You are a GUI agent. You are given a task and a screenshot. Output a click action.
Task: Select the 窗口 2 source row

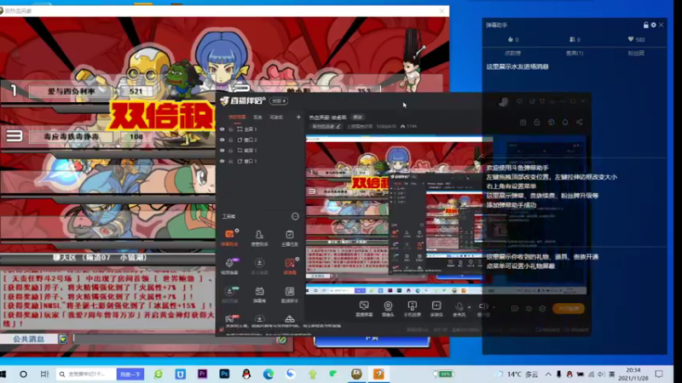pos(260,140)
